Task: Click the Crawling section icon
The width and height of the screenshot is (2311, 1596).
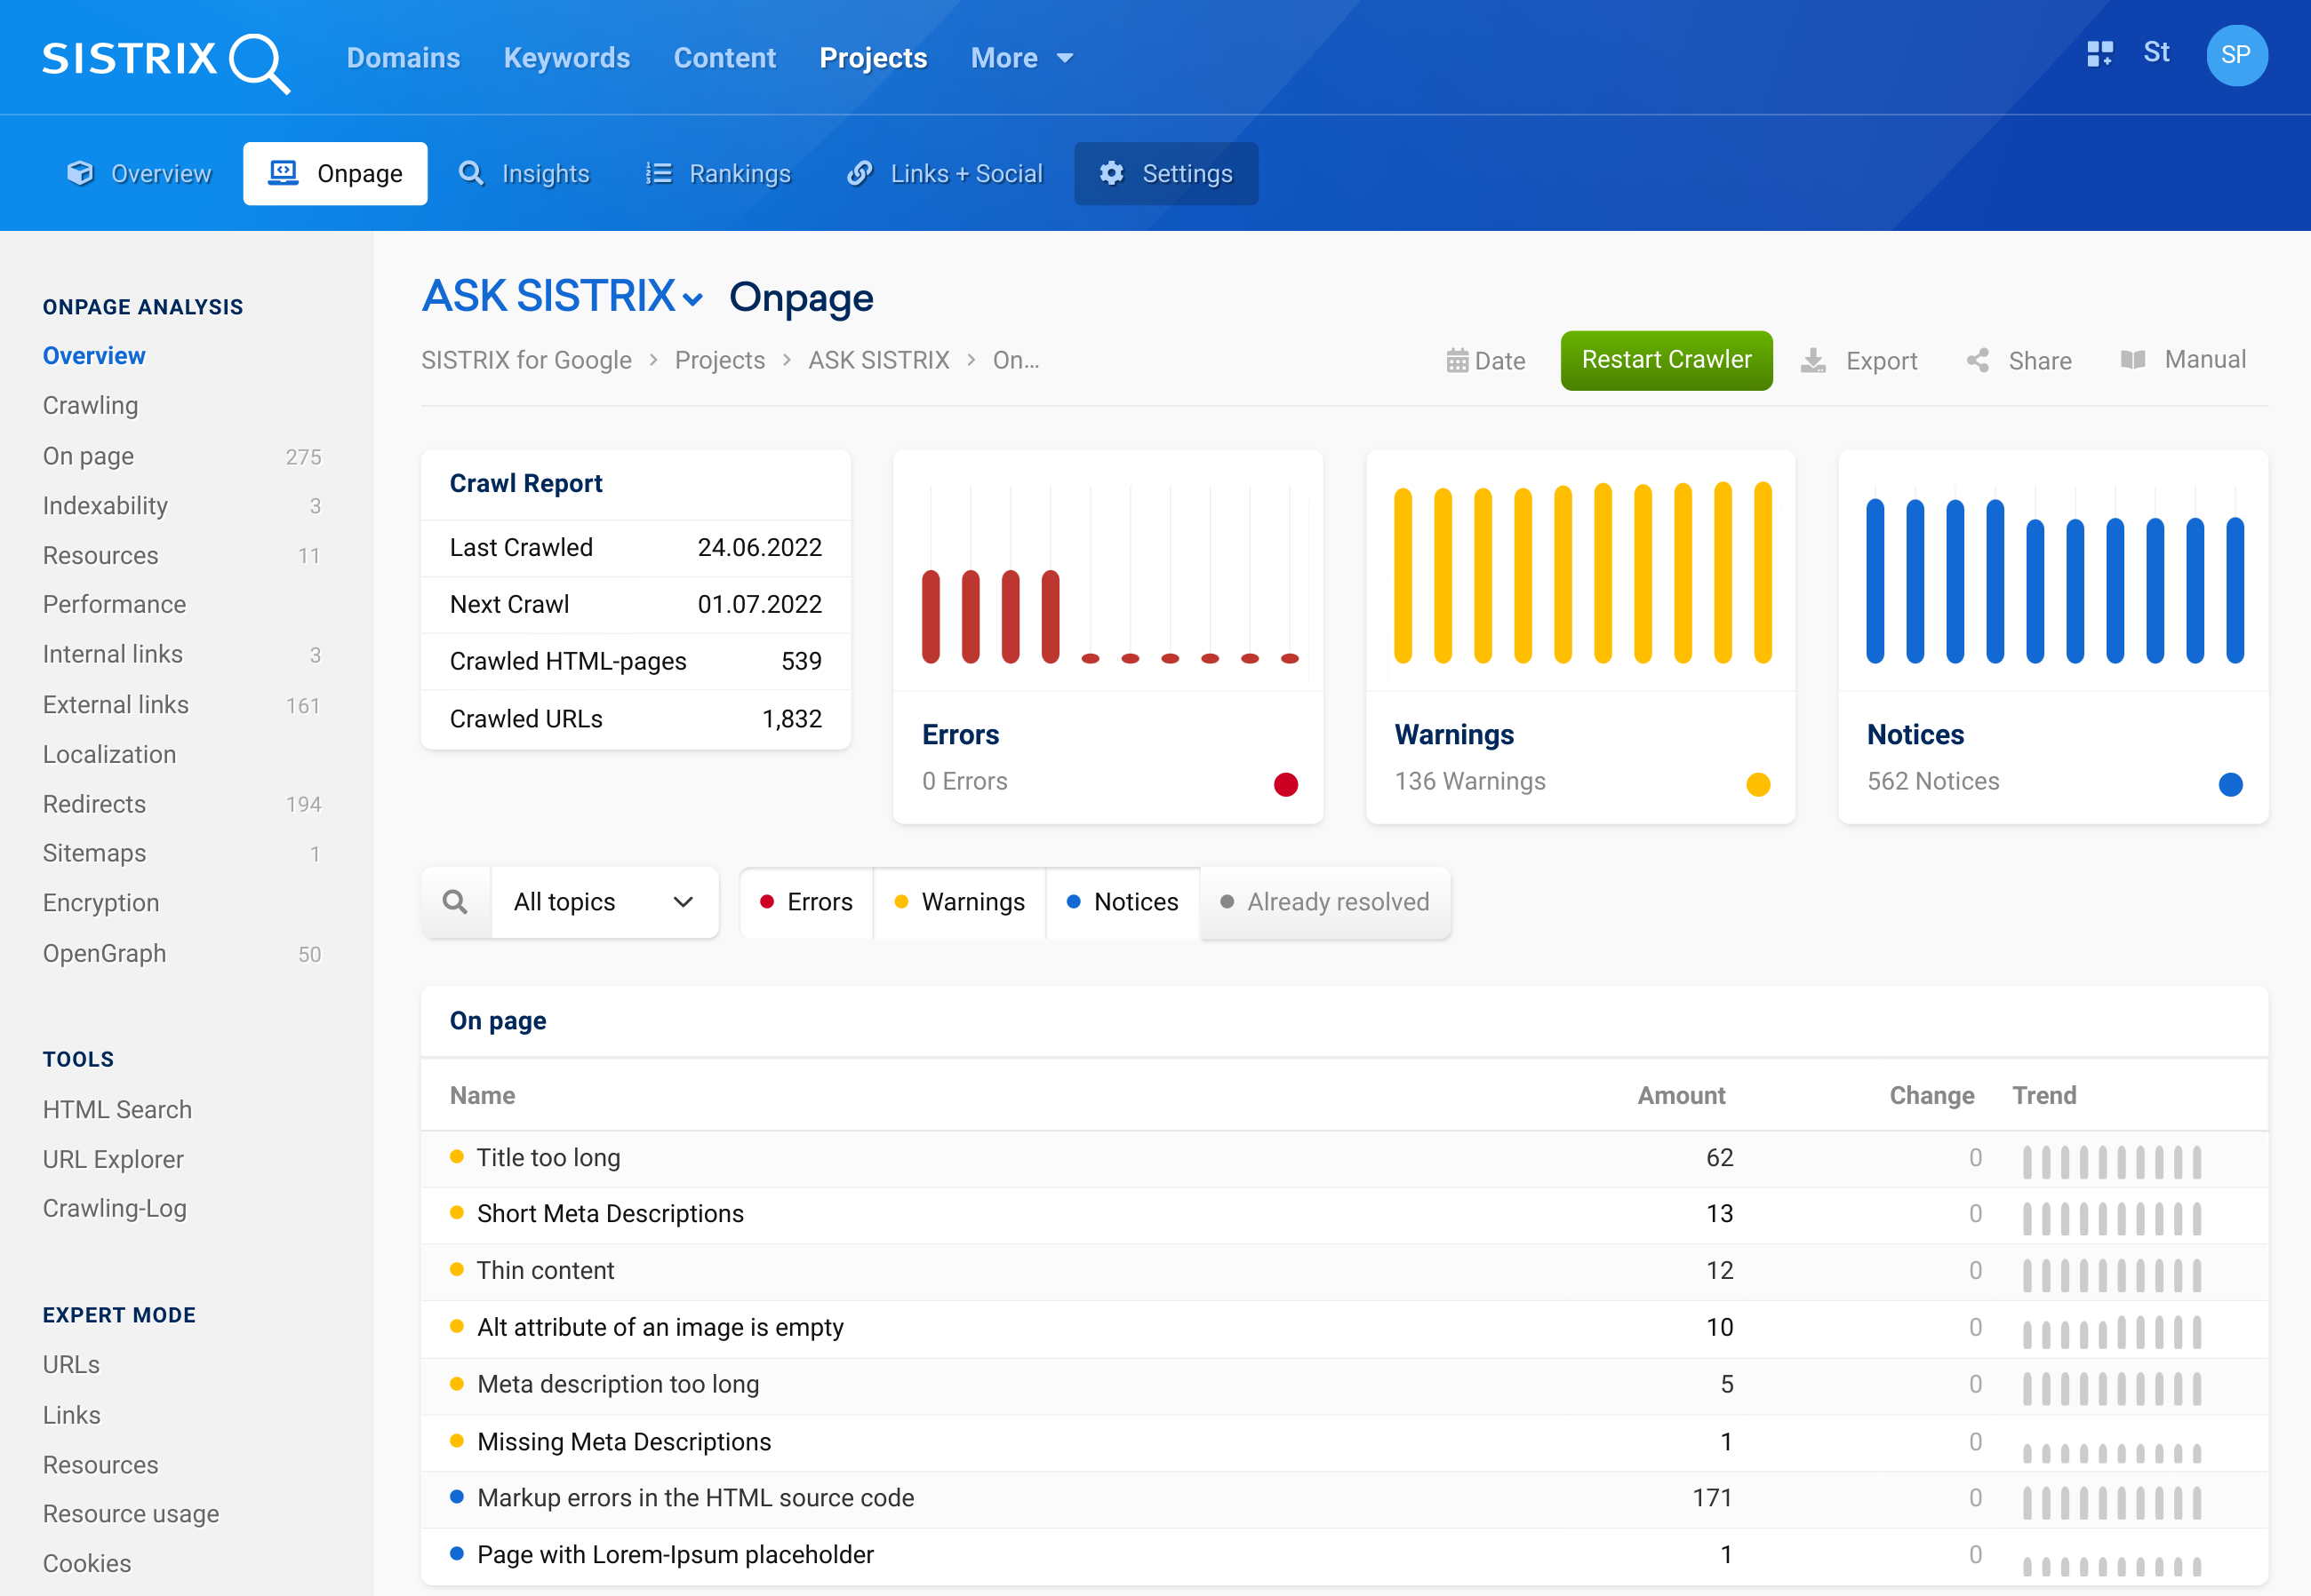Action: click(x=92, y=405)
